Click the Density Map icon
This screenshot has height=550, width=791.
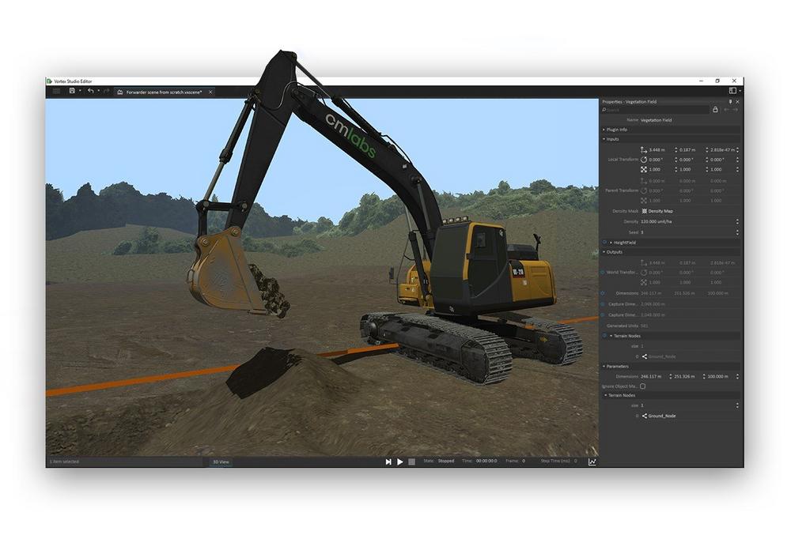[644, 211]
